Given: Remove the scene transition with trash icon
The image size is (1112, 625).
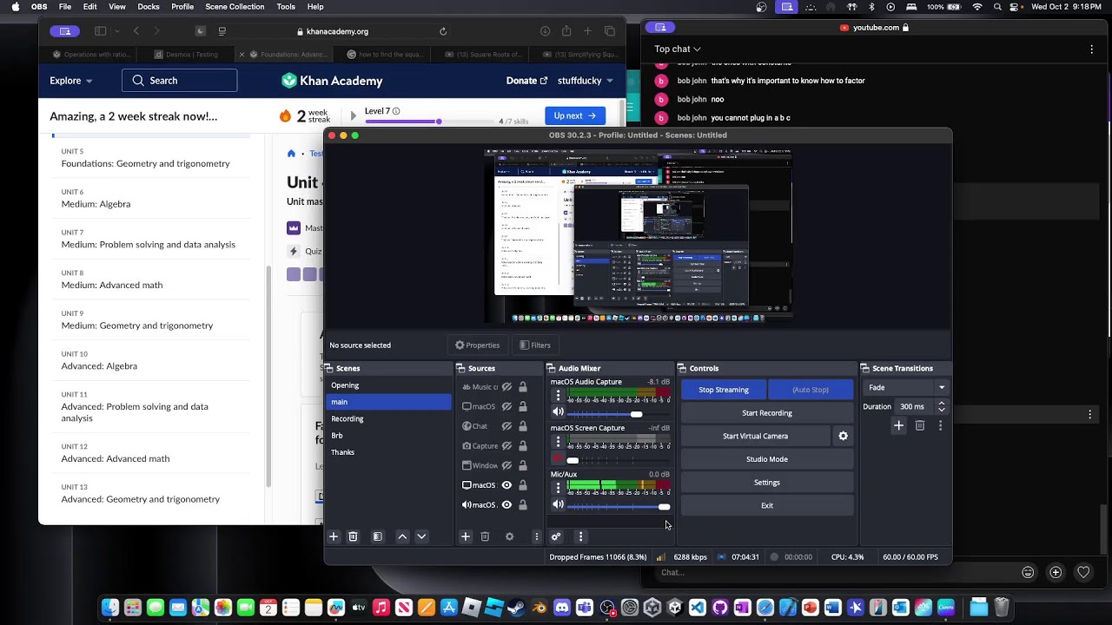Looking at the screenshot, I should 920,425.
